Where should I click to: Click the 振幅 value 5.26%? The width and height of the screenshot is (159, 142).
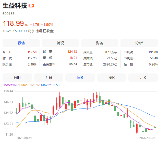153,64
